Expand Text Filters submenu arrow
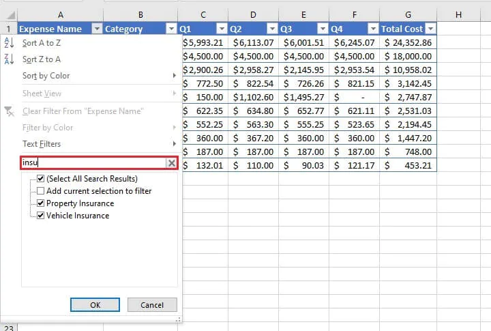This screenshot has width=491, height=331. (x=175, y=144)
